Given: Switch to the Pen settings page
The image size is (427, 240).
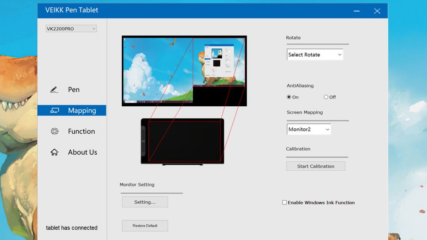Looking at the screenshot, I should (x=74, y=90).
